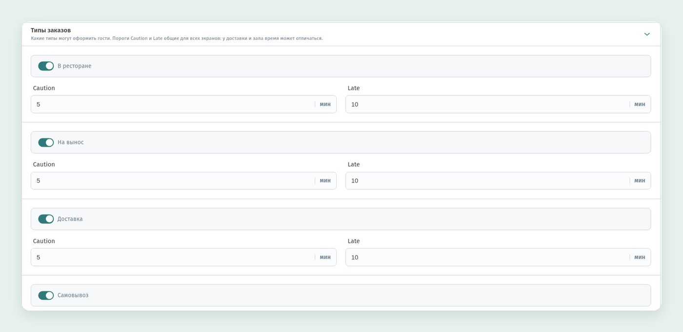Click the Самовывоз label
The width and height of the screenshot is (683, 332).
coord(73,295)
